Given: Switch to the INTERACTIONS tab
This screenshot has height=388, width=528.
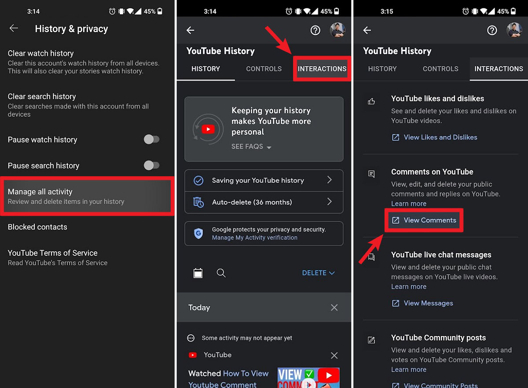Looking at the screenshot, I should (322, 69).
